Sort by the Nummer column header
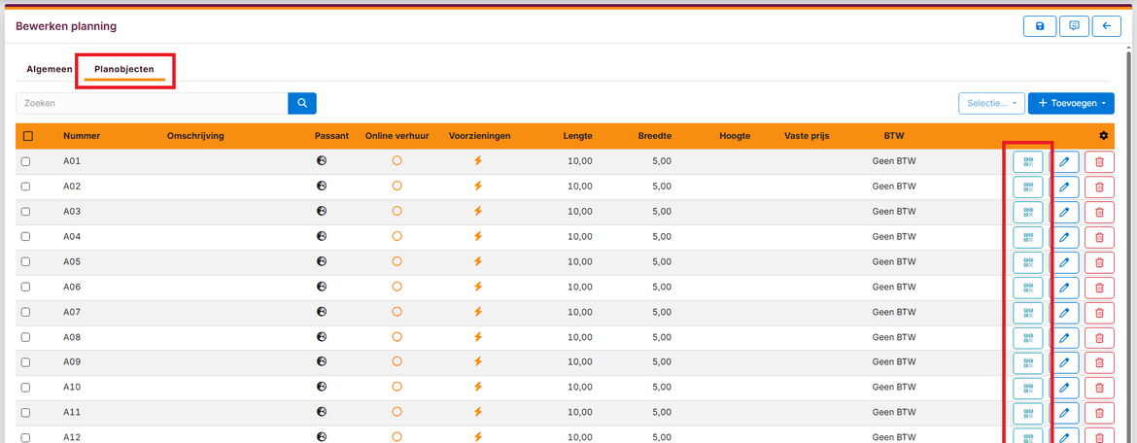 point(82,136)
